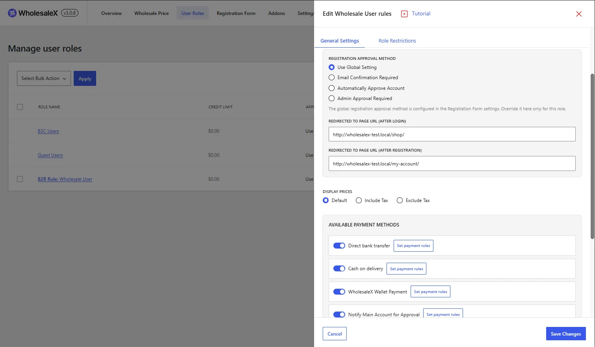Image resolution: width=595 pixels, height=347 pixels.
Task: Click the $0.00 credit limit of B2C Users
Action: click(214, 131)
